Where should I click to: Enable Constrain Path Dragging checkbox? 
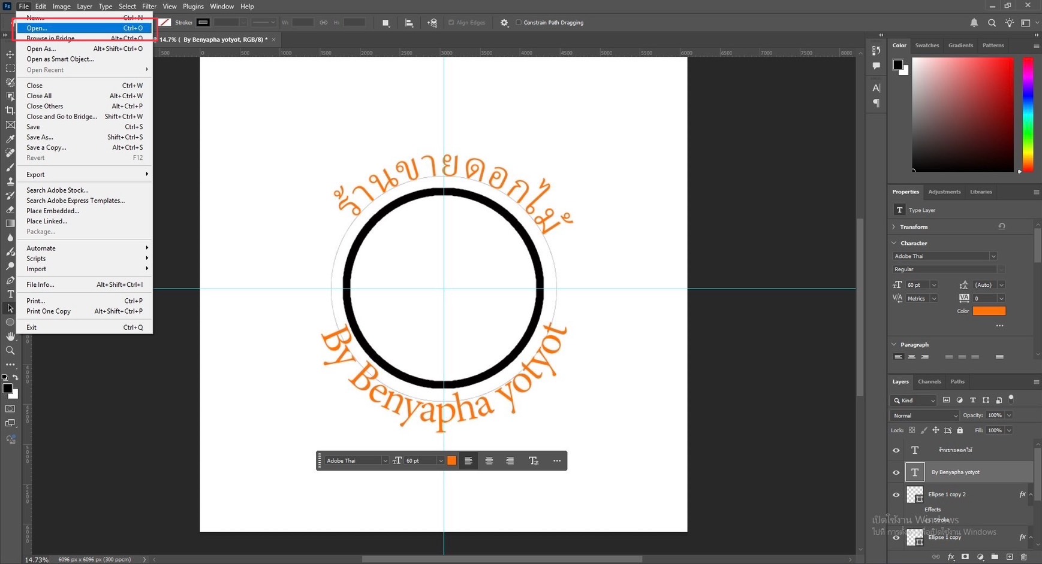click(519, 23)
